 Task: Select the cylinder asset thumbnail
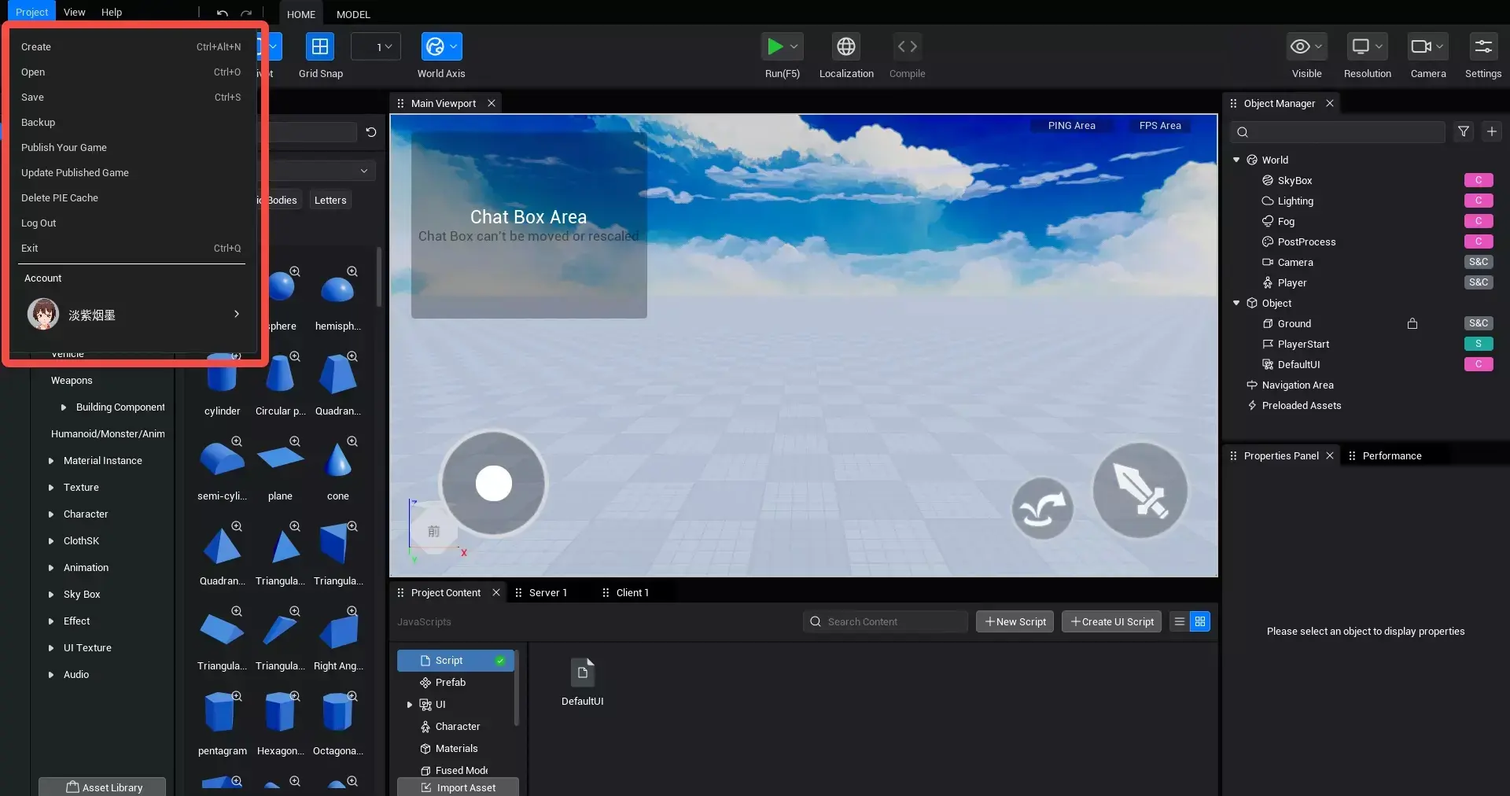tap(222, 375)
